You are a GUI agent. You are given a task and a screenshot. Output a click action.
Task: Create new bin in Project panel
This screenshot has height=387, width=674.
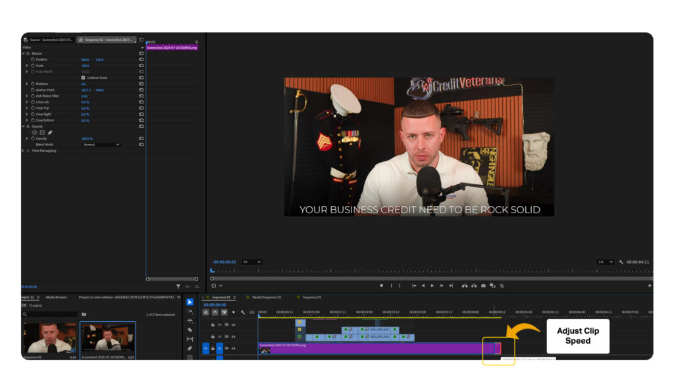coord(84,315)
